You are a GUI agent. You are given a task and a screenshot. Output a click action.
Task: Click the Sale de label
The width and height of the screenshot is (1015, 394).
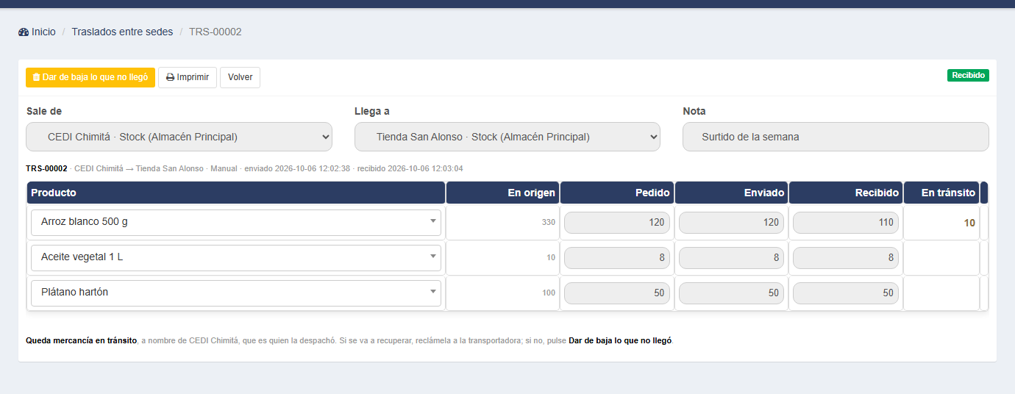[44, 111]
